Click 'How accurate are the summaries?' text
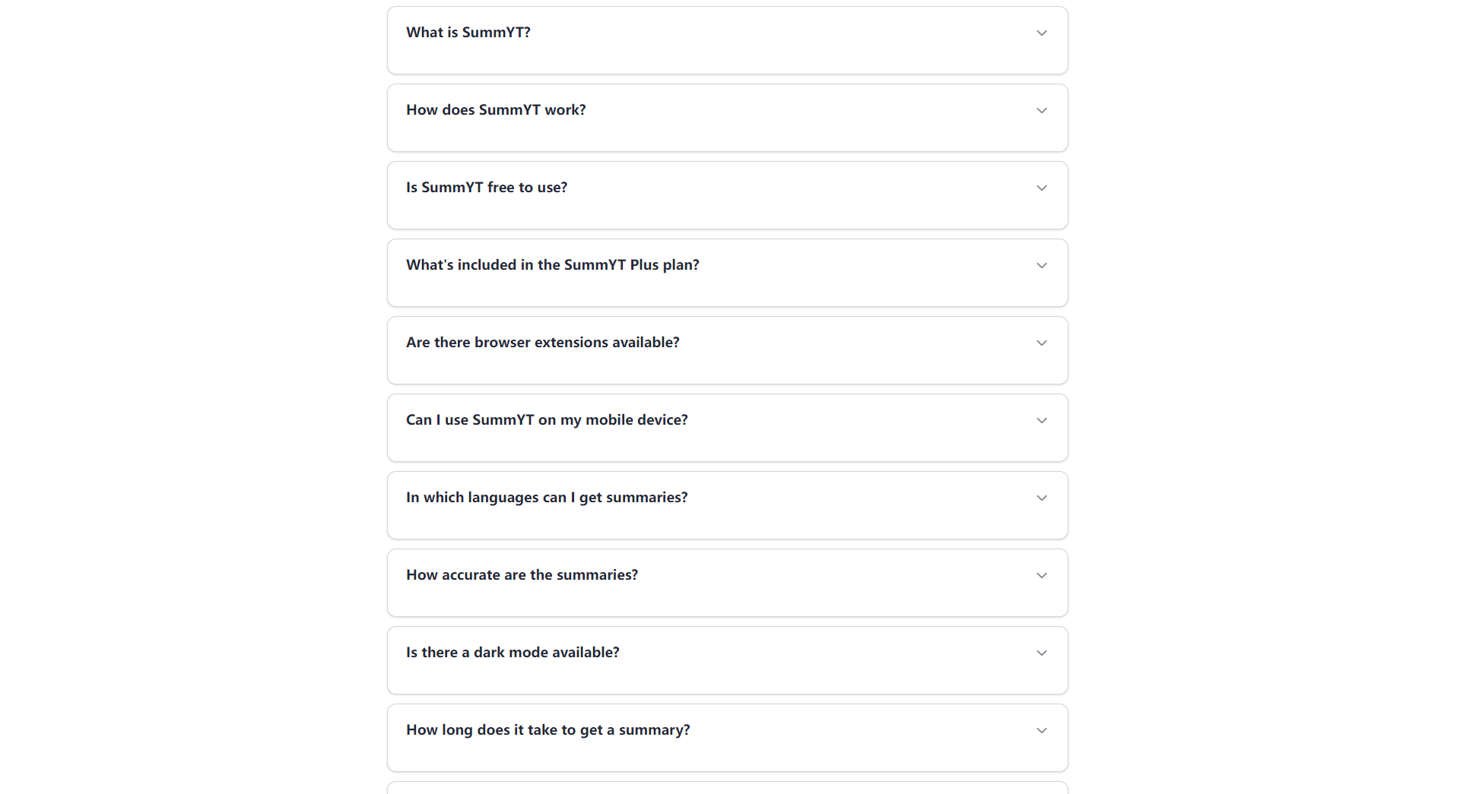The width and height of the screenshot is (1457, 794). [522, 575]
